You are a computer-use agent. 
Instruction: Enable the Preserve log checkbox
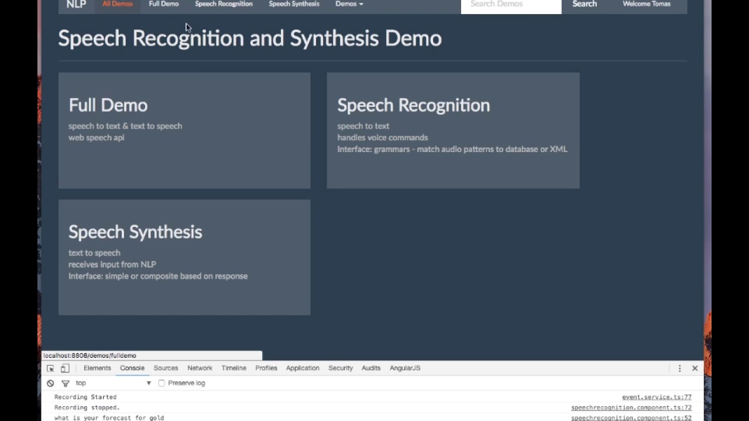point(162,383)
